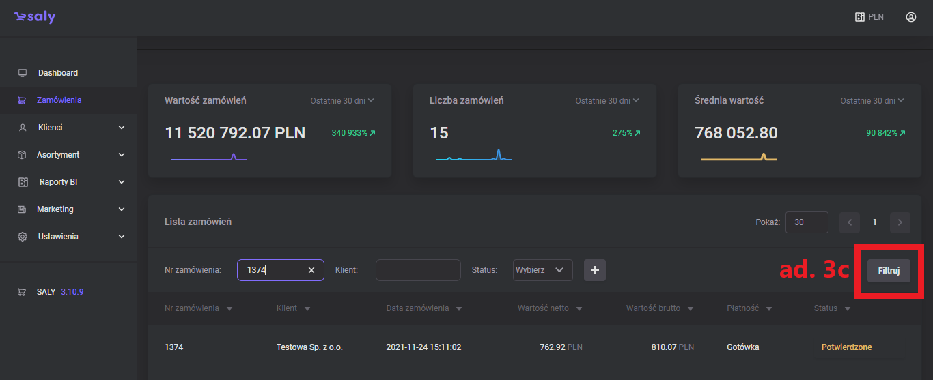Select Zamówienia in the sidebar
Image resolution: width=933 pixels, height=380 pixels.
59,100
